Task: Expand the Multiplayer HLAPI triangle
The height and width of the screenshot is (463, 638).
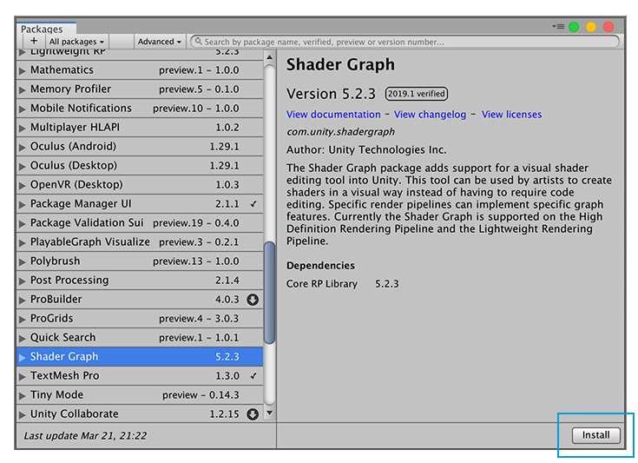Action: 22,128
